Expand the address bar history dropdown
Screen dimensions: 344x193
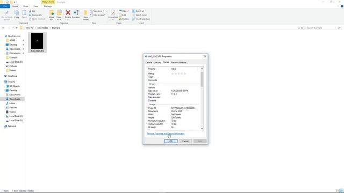pos(299,28)
